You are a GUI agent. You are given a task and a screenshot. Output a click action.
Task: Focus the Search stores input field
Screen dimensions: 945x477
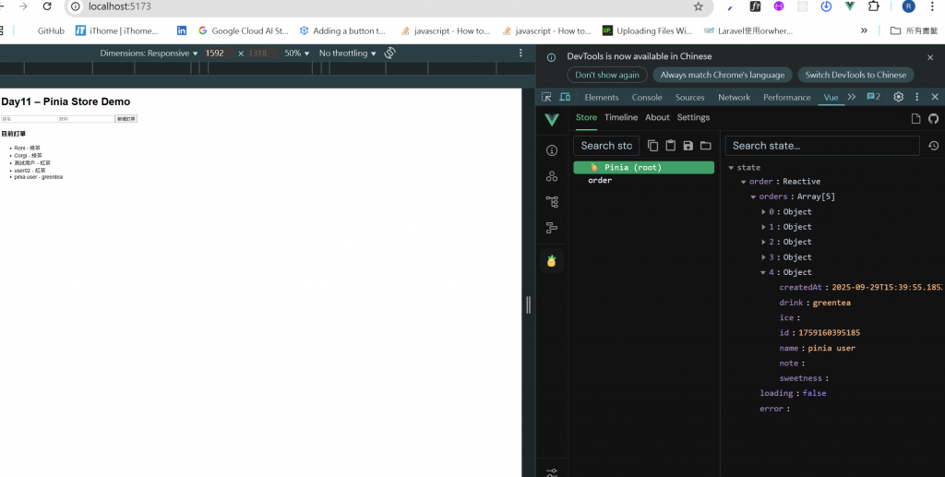606,146
